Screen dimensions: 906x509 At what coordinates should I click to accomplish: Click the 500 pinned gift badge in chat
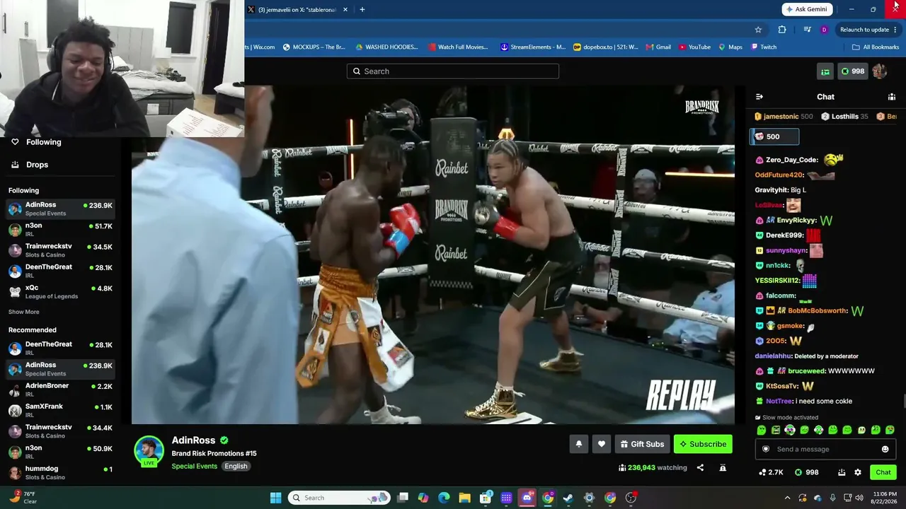[x=774, y=137]
